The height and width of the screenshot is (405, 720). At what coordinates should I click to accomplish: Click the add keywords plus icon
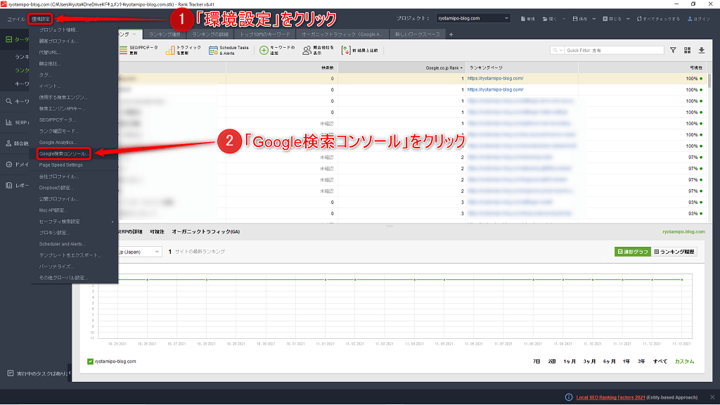[x=264, y=50]
